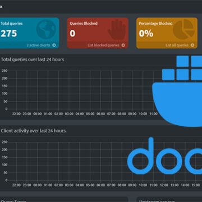Click the 15:00 marker on client activity chart
This screenshot has width=202, height=202.
(x=196, y=185)
